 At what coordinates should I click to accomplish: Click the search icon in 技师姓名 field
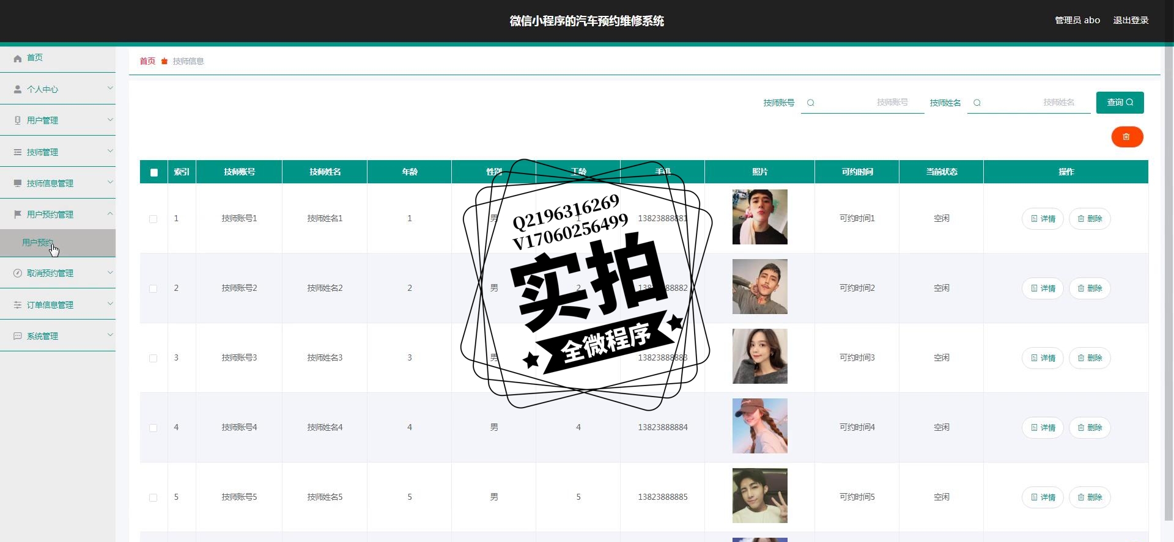[977, 103]
